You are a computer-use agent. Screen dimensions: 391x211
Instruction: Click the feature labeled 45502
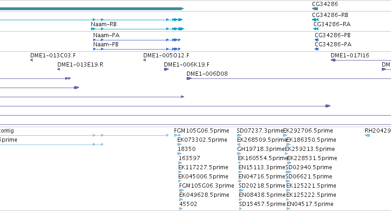click(x=188, y=204)
